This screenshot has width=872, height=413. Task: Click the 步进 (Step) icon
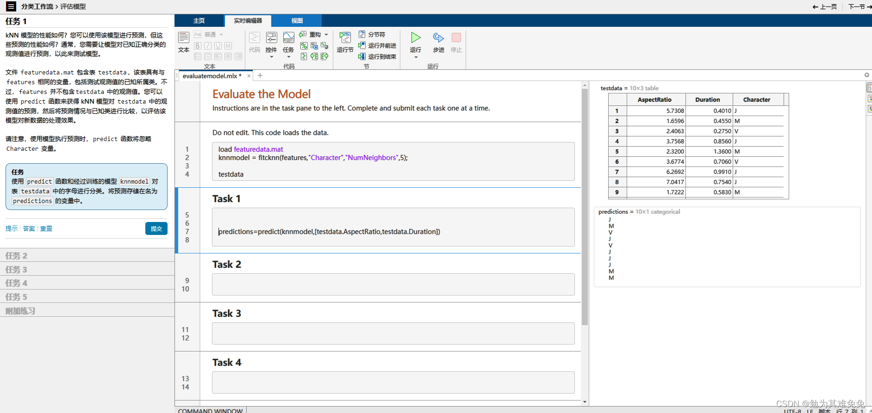(x=438, y=38)
